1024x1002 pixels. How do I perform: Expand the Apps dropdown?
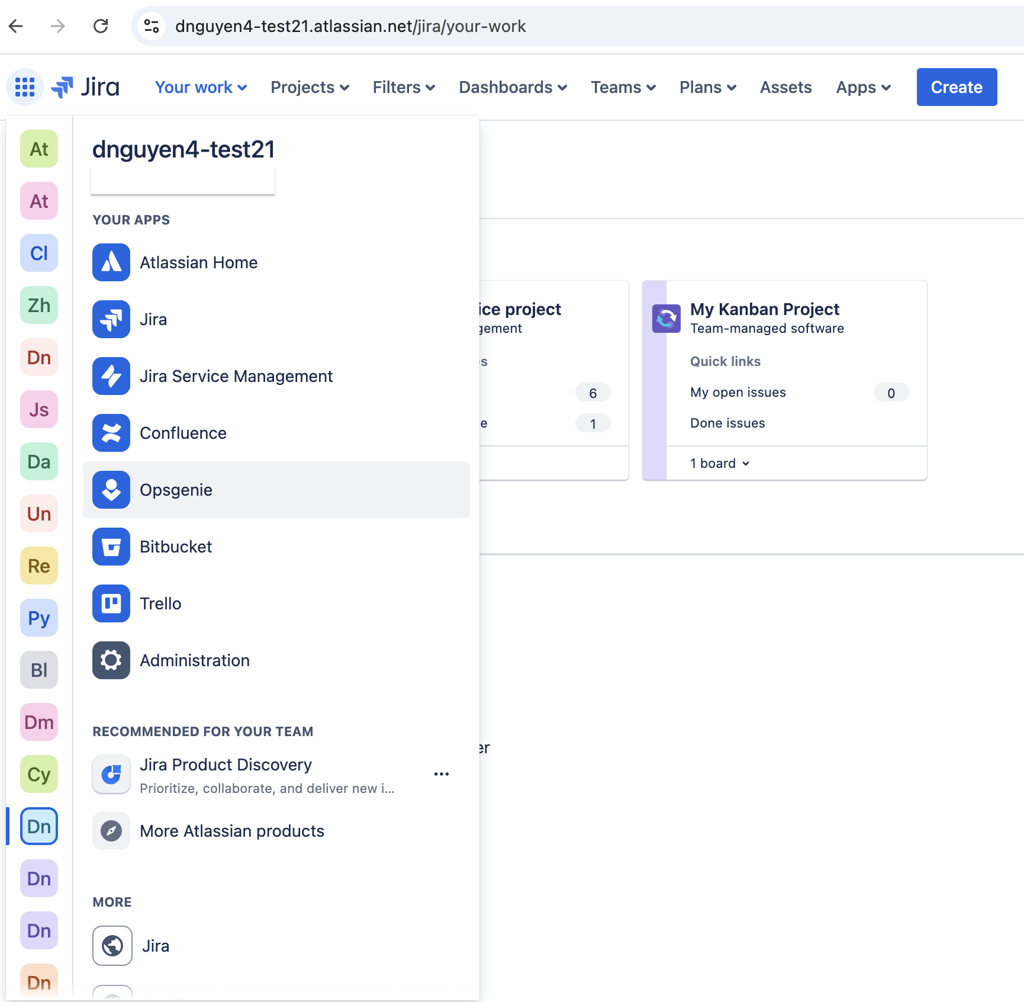point(863,87)
